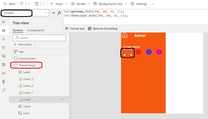Screen dimensions: 208x119
Task: Toggle the hamburger menu in left rail
Action: click(x=4, y=22)
